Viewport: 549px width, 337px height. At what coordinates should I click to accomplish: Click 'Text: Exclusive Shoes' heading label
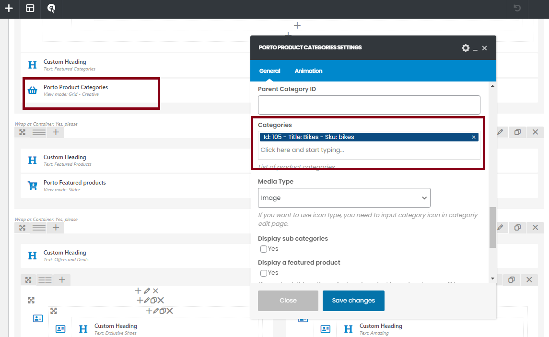click(115, 333)
